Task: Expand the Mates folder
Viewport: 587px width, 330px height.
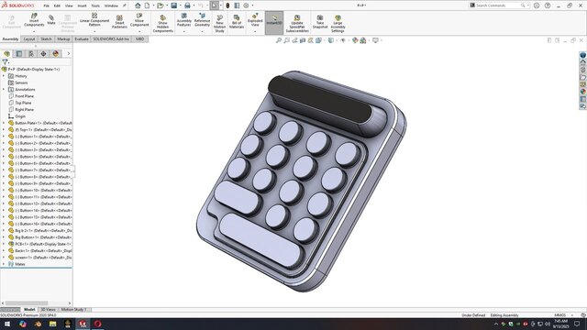Action: point(4,264)
